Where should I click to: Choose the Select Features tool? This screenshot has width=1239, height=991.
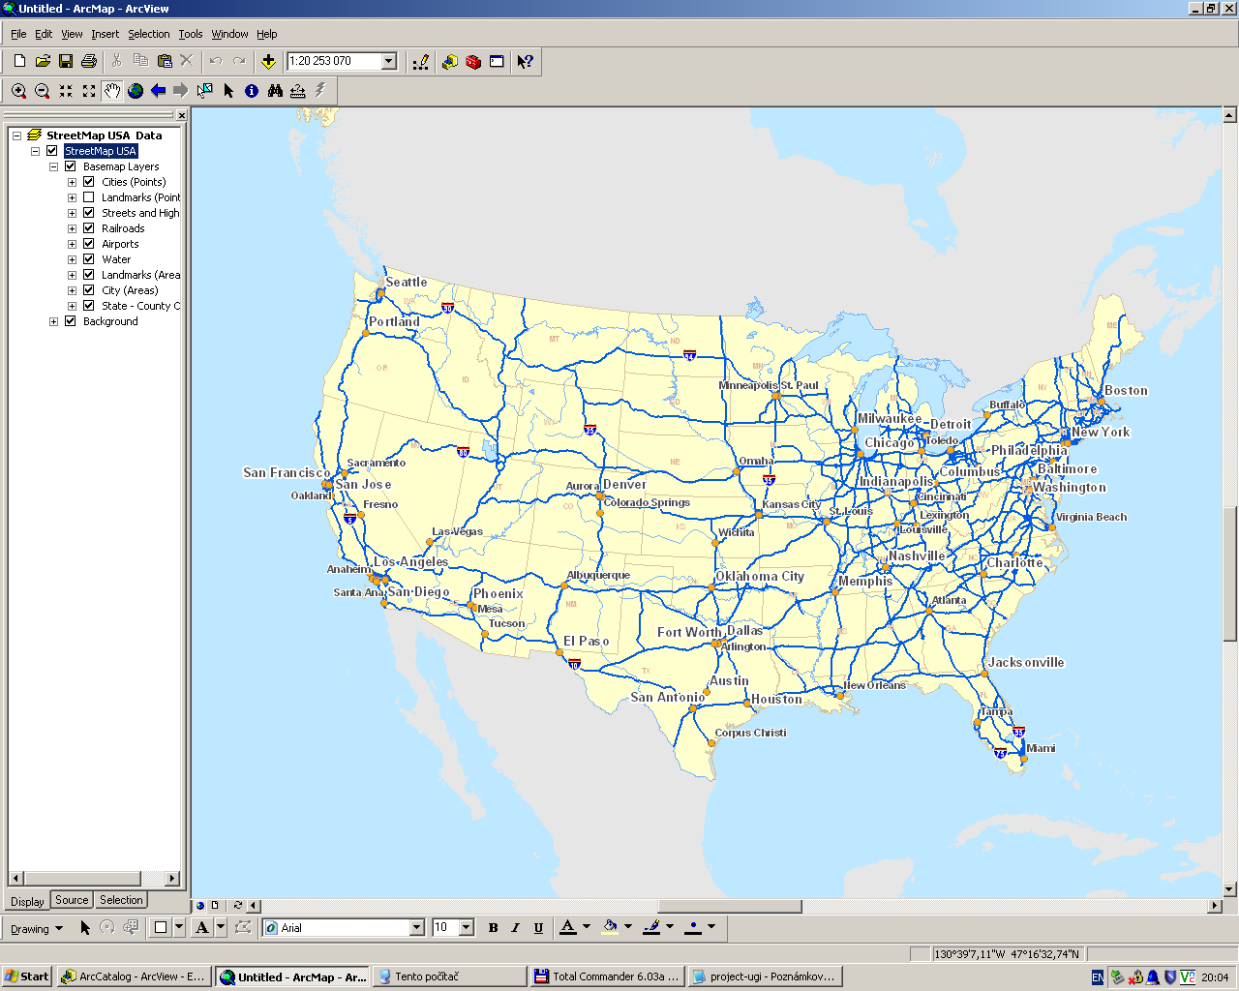[205, 90]
